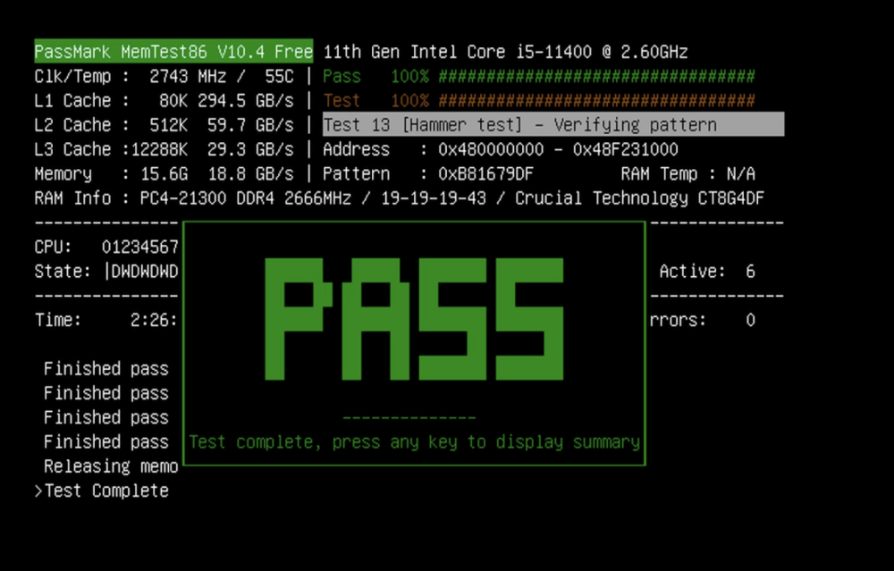Image resolution: width=894 pixels, height=571 pixels.
Task: Click the 'State: |DWDWDWD' core state row
Action: [x=106, y=272]
